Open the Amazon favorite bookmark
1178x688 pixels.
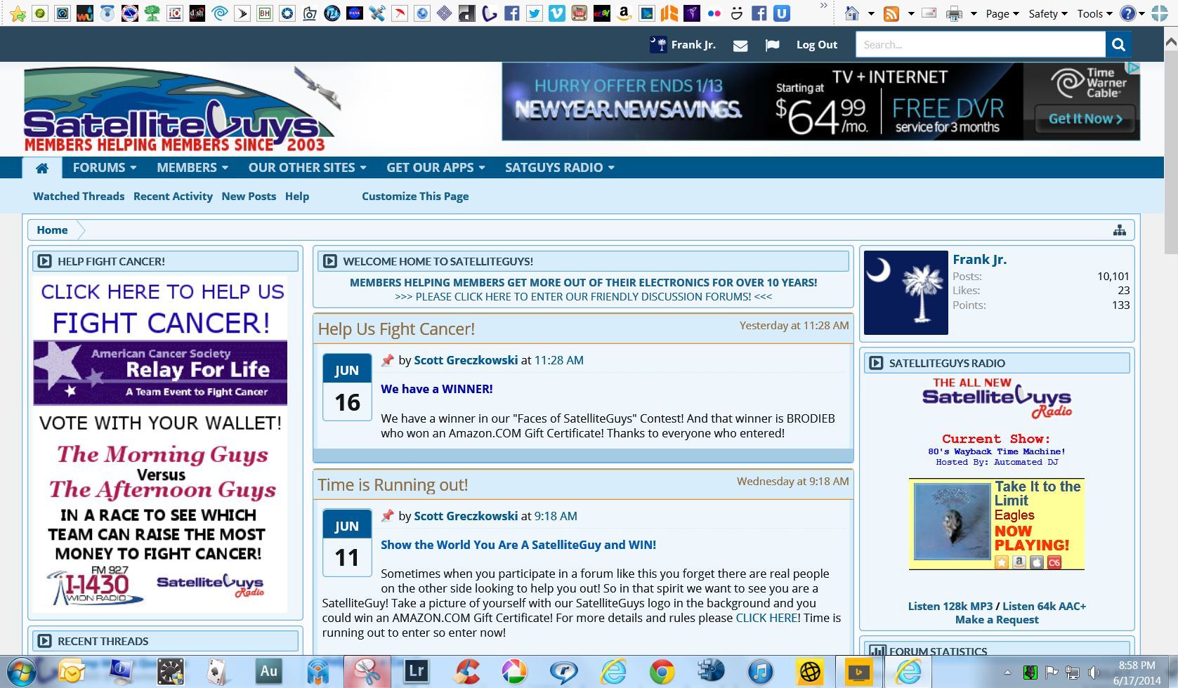click(x=624, y=13)
